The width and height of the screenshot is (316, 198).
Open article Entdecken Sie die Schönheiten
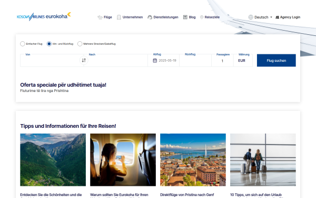51,195
